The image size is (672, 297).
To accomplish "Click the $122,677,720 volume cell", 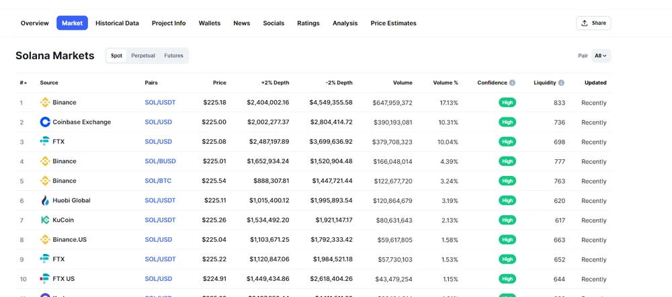I will coord(393,181).
